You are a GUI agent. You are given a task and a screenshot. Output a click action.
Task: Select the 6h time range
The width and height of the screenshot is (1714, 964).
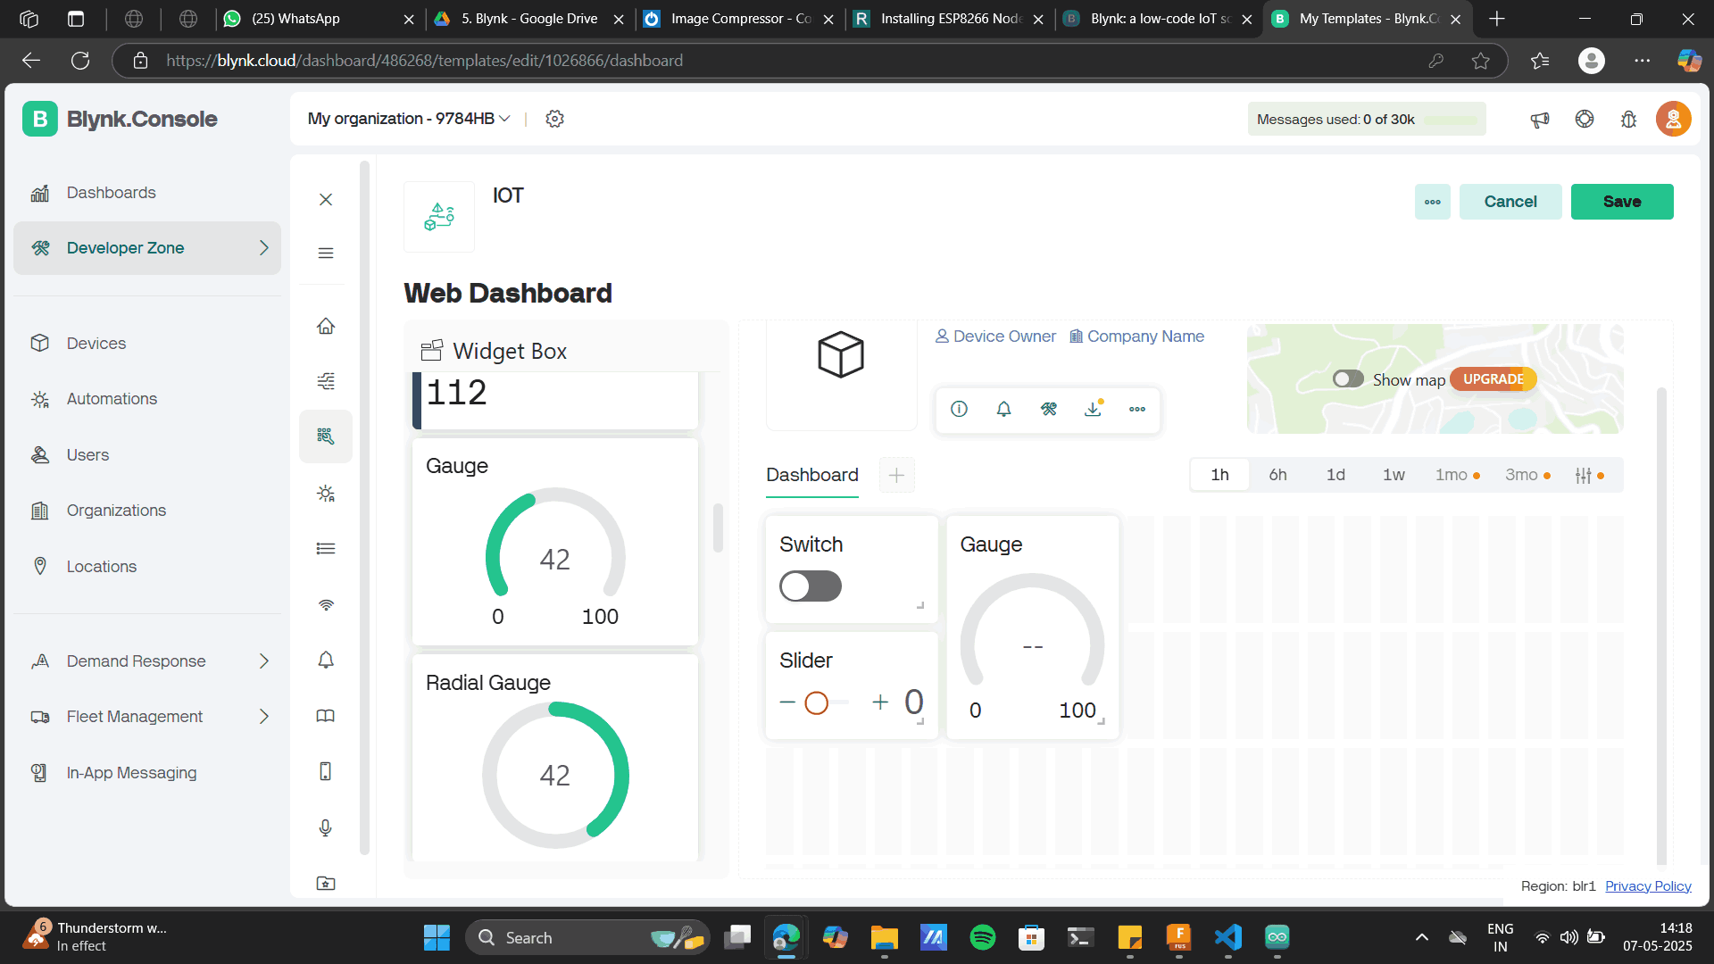pyautogui.click(x=1278, y=475)
